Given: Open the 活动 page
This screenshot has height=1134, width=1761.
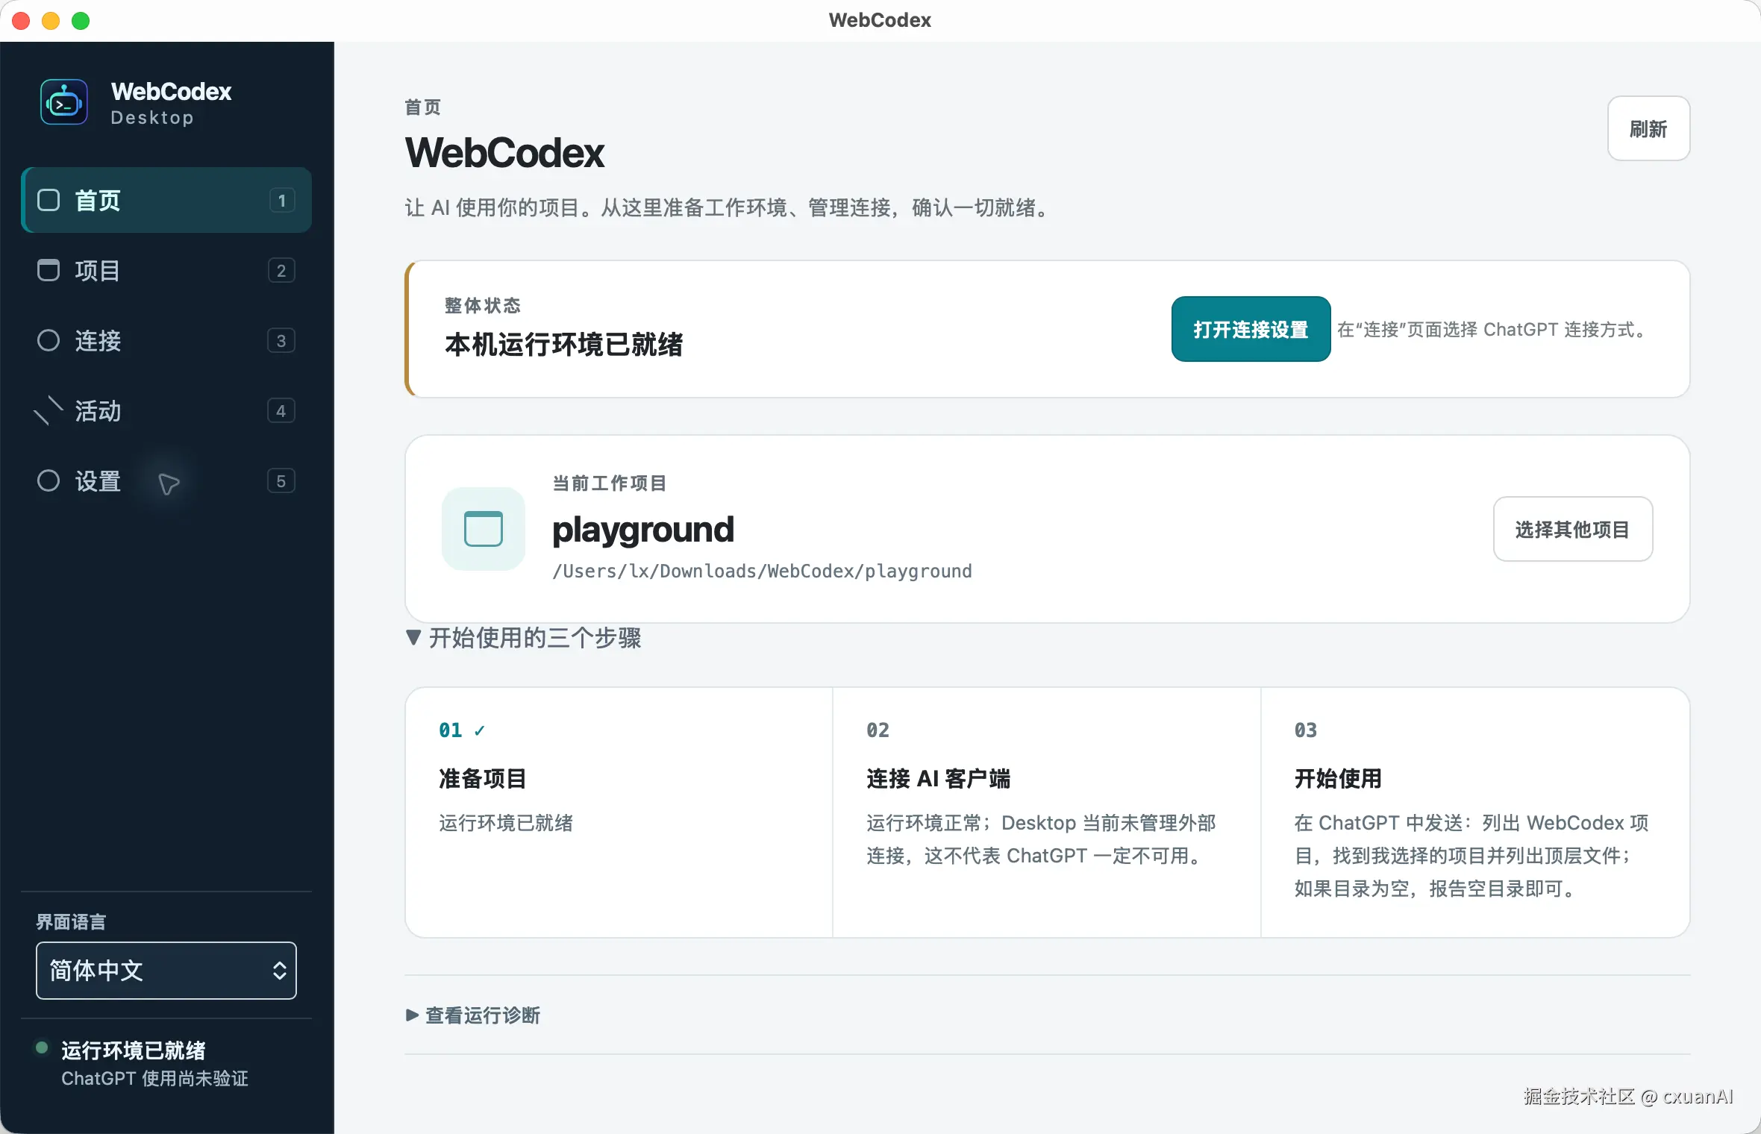Looking at the screenshot, I should [166, 410].
